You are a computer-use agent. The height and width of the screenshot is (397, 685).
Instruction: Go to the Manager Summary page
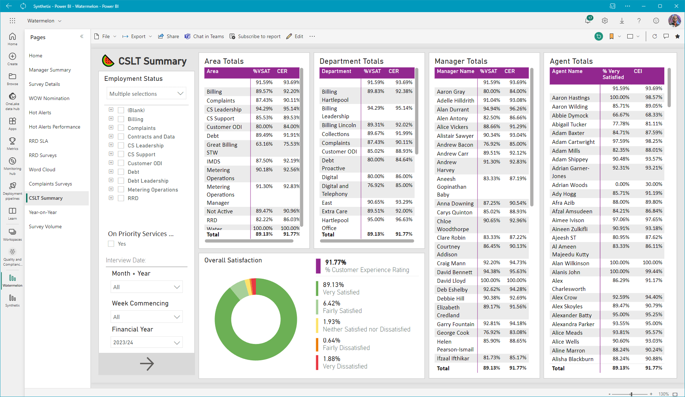tap(50, 70)
